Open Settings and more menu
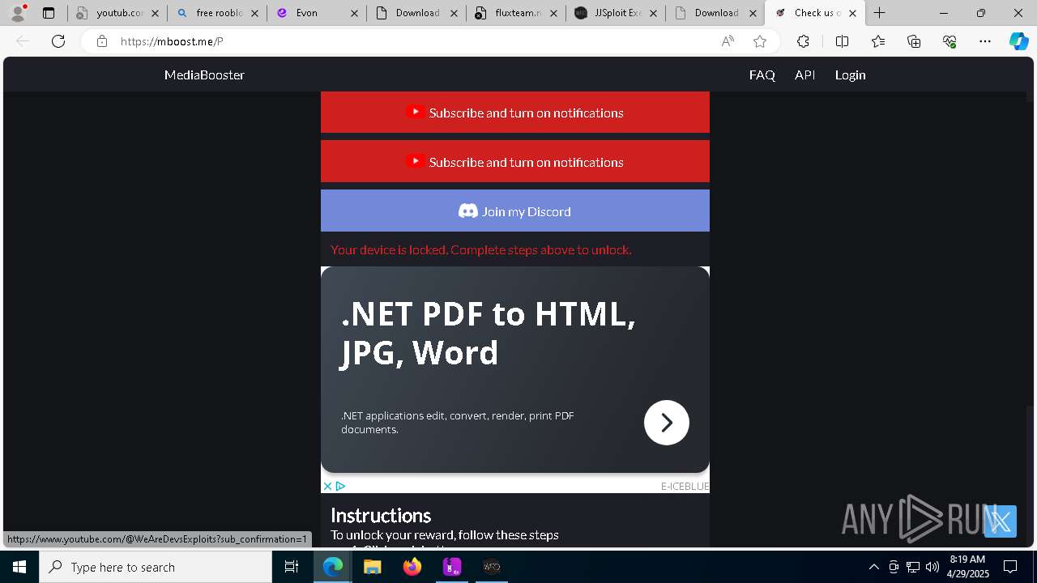Image resolution: width=1037 pixels, height=583 pixels. pos(985,41)
